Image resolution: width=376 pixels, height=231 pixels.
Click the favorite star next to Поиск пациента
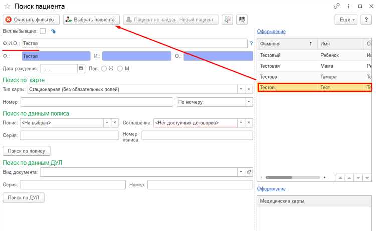[7, 6]
